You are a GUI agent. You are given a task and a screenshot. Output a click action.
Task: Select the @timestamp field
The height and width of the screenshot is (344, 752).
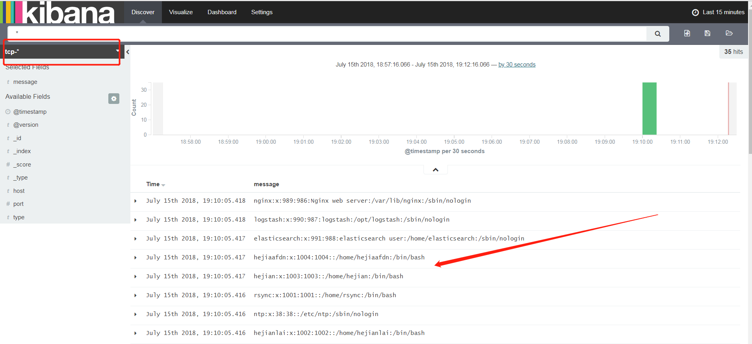(30, 112)
